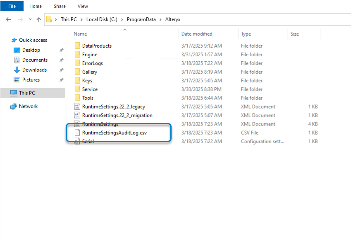Open Downloads from Quick access

pos(35,70)
